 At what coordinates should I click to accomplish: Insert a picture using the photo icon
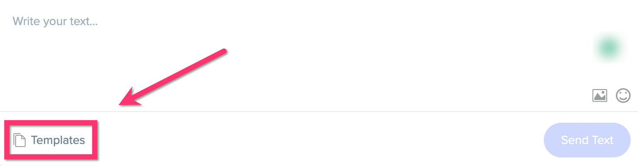click(600, 96)
